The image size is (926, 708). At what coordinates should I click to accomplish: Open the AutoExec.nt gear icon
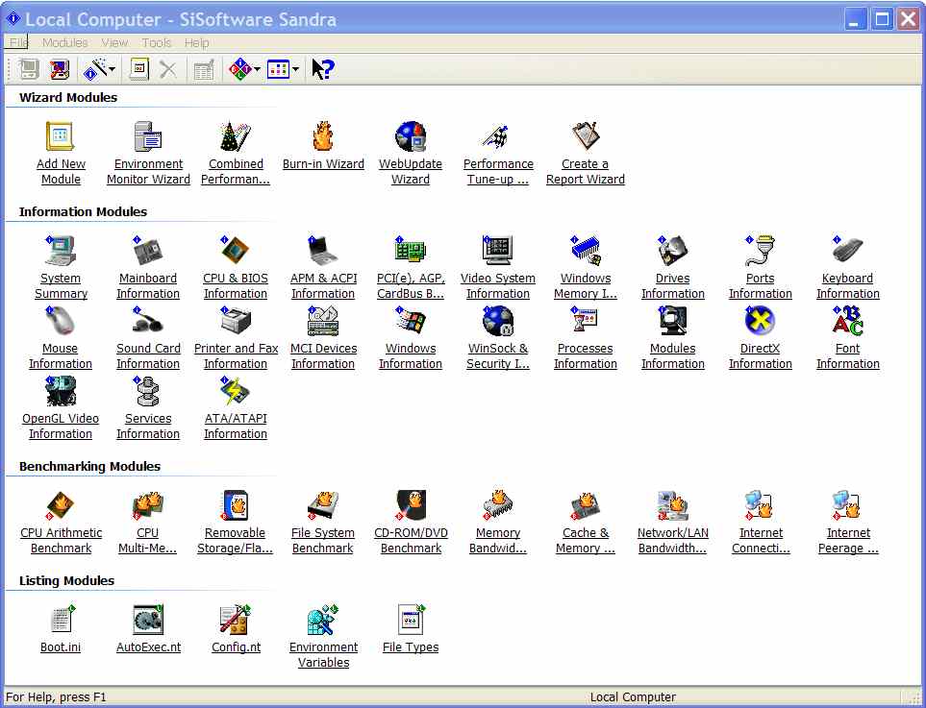point(148,620)
